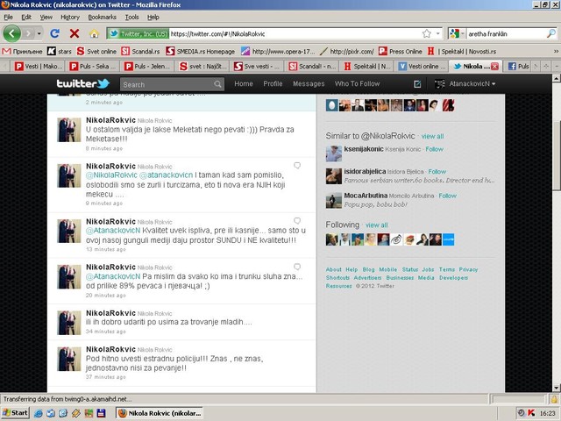
Task: Click the Firefox back navigation button
Action: pyautogui.click(x=12, y=33)
